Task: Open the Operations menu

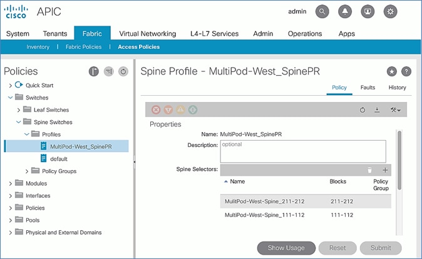Action: (x=305, y=34)
